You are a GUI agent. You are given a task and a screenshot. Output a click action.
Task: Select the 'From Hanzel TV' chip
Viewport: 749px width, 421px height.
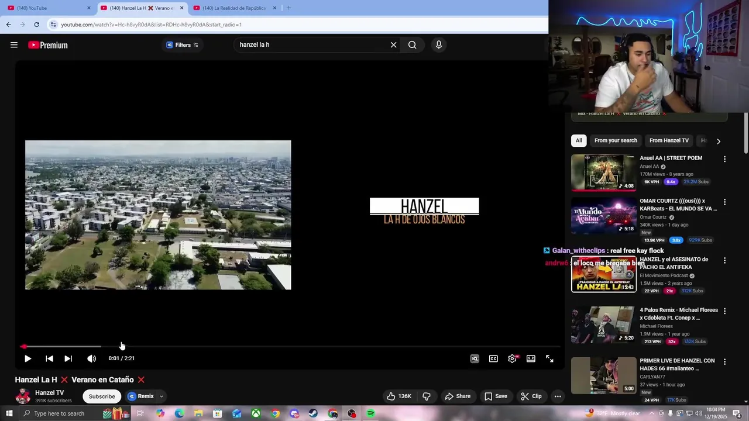pos(669,140)
